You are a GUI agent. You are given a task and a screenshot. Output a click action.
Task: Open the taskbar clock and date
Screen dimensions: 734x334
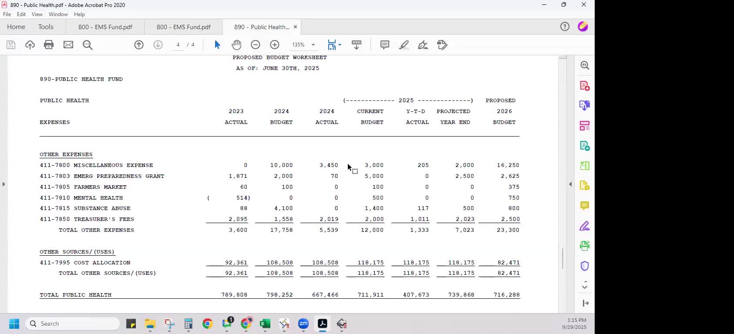pyautogui.click(x=574, y=324)
